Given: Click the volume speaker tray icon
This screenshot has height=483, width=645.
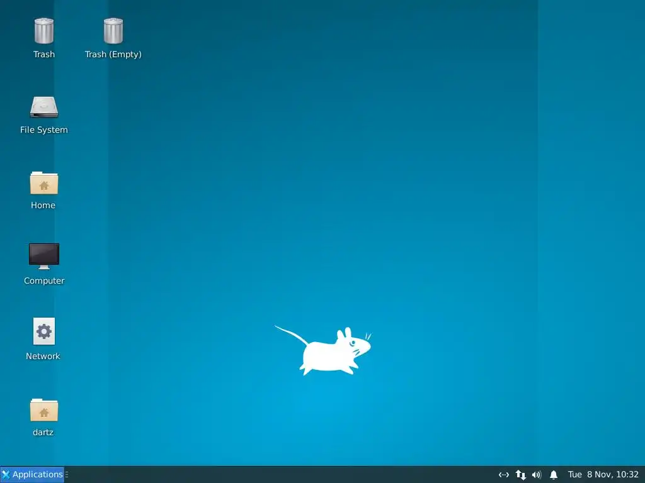Looking at the screenshot, I should (x=537, y=475).
